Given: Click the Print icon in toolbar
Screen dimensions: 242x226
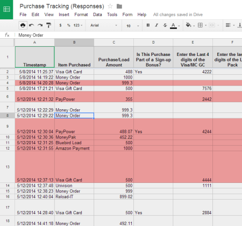Looking at the screenshot, I should (x=23, y=25).
